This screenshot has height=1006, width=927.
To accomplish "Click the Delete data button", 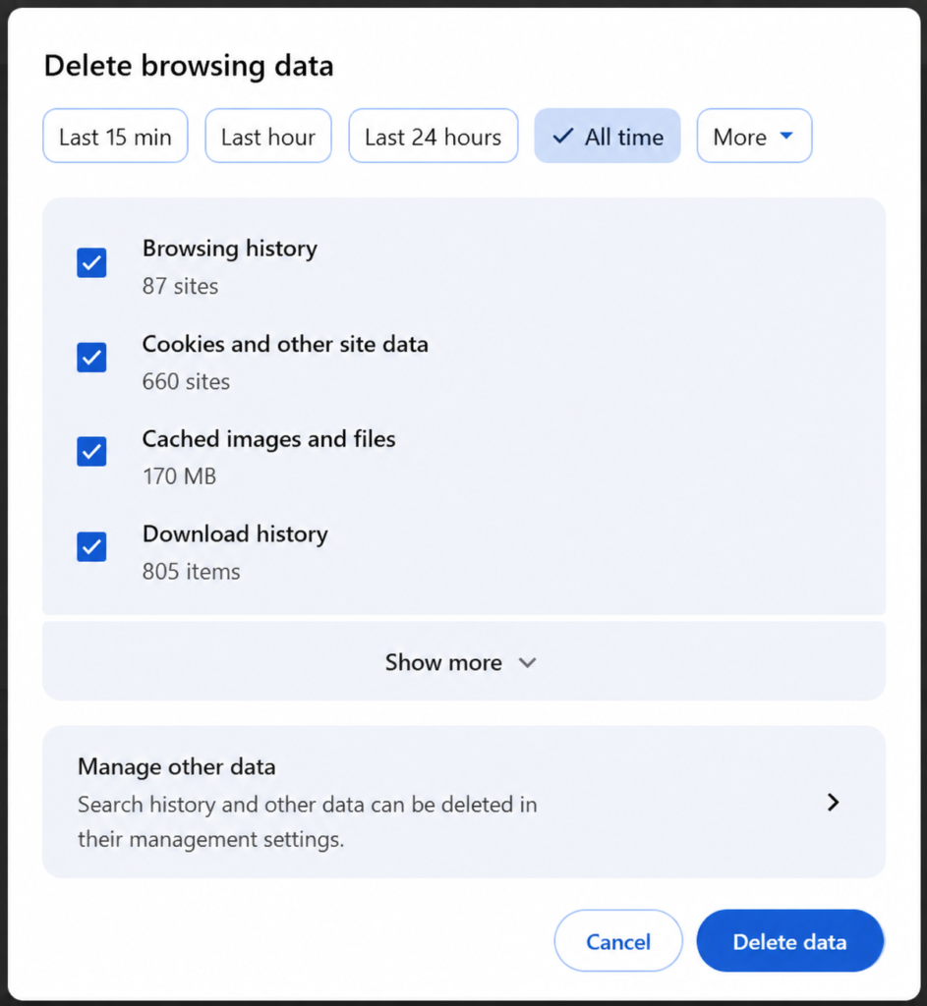I will point(789,941).
